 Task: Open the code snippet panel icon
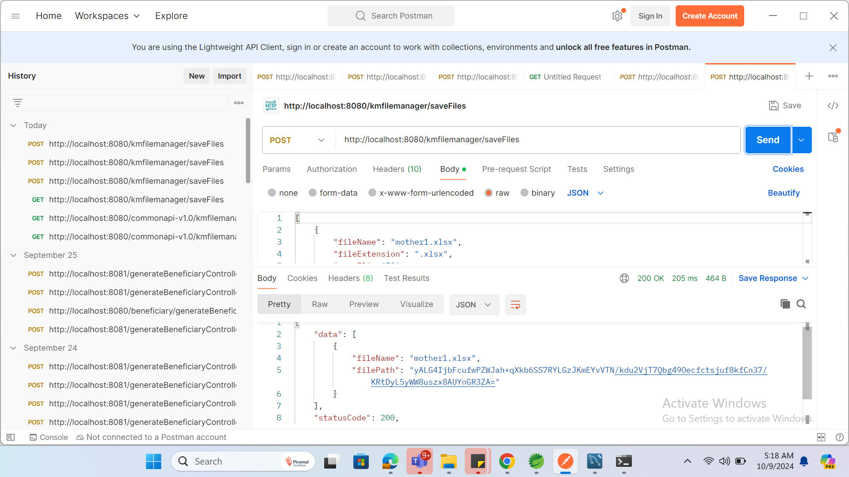click(833, 106)
